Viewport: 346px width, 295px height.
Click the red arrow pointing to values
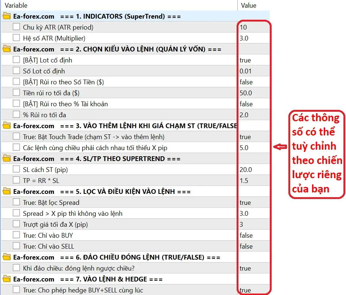(280, 147)
